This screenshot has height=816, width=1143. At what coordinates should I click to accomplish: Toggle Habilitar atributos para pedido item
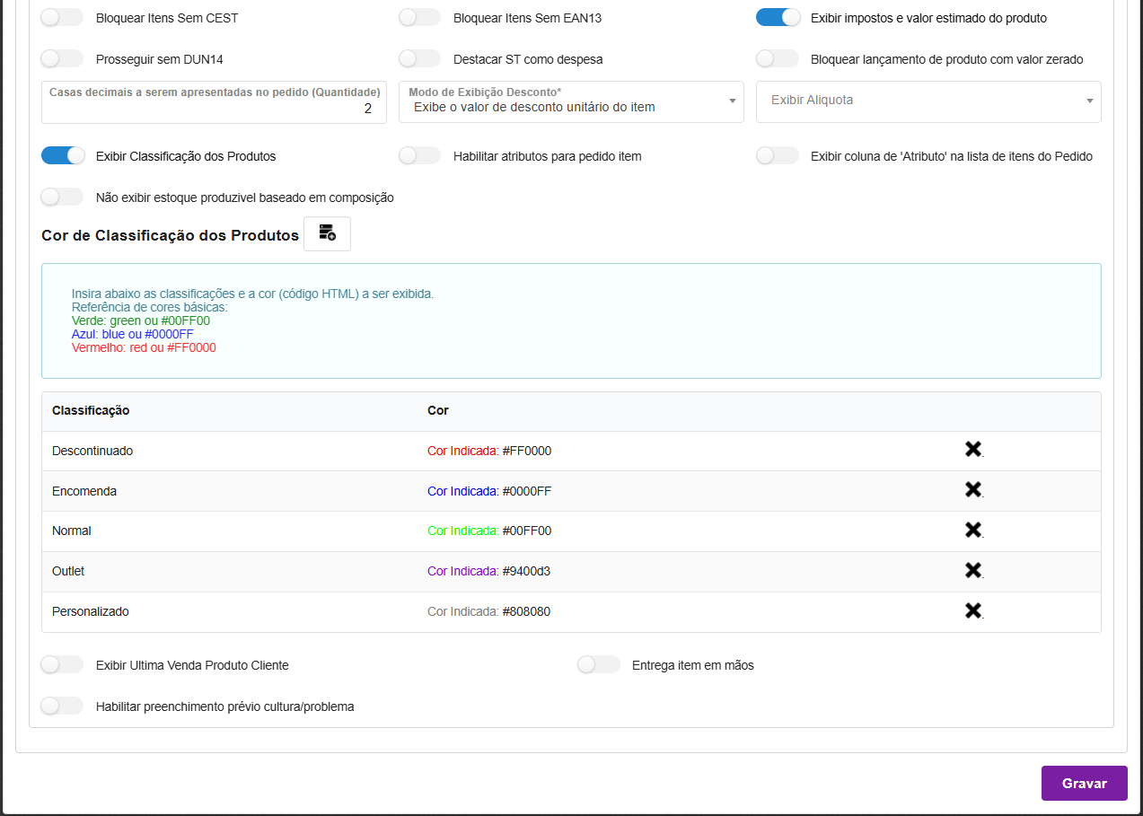point(419,156)
